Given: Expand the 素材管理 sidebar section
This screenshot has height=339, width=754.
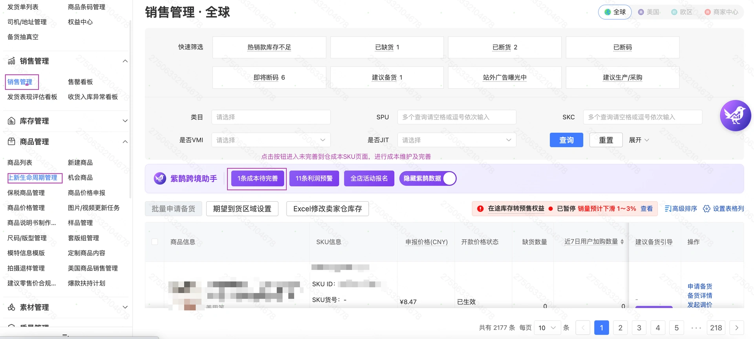Looking at the screenshot, I should (125, 307).
